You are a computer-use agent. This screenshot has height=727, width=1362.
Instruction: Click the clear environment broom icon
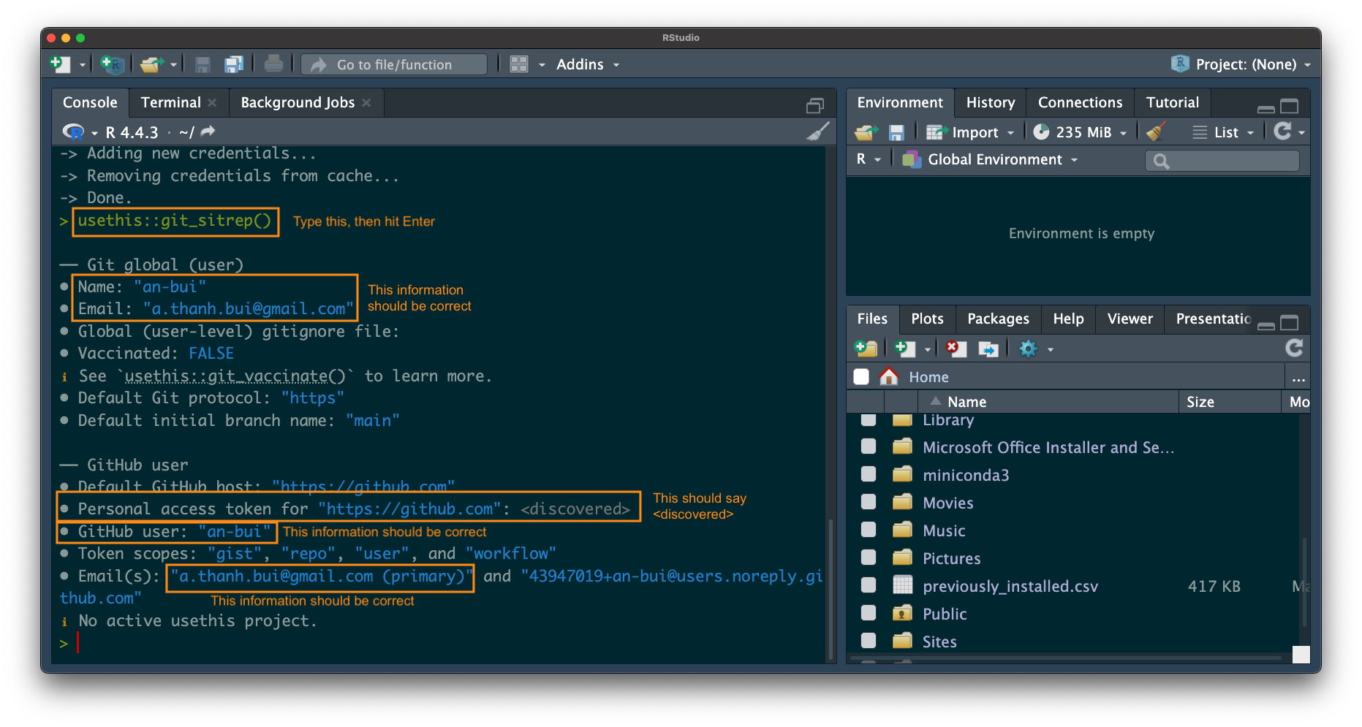(x=1156, y=132)
